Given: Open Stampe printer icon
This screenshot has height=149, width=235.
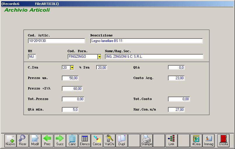Looking at the screenshot, I should click(147, 141).
